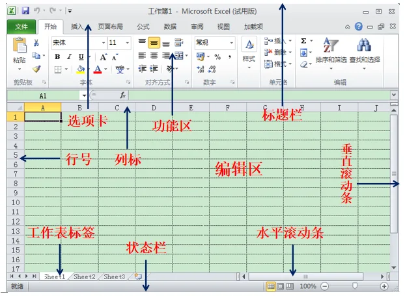The width and height of the screenshot is (405, 296).
Task: Click the Cut scissors icon
Action: 36,43
